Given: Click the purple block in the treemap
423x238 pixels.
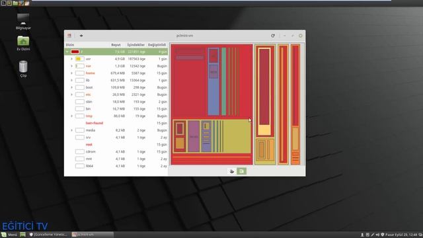Looking at the screenshot, I should (194, 137).
